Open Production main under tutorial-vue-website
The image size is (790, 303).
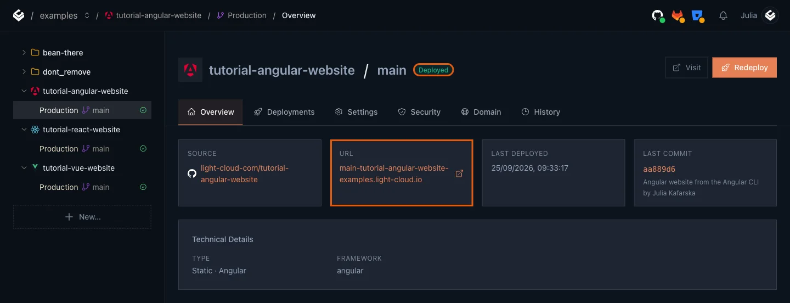pos(82,187)
